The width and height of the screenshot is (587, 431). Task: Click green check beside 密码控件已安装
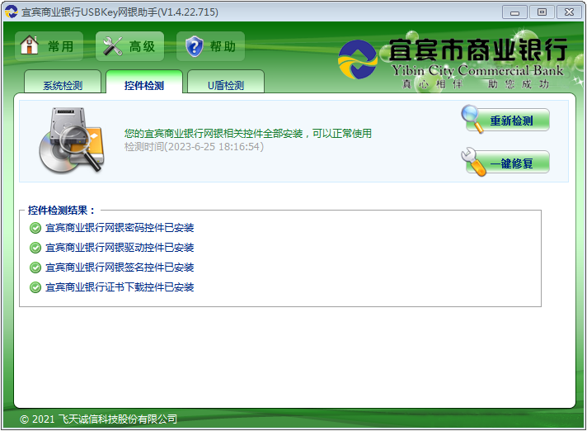tap(35, 228)
